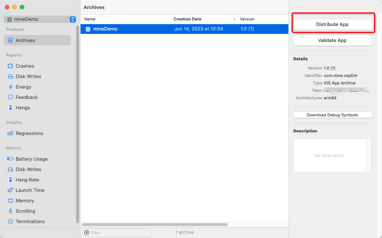Click the horizontal scrollbar under archive list

click(155, 225)
